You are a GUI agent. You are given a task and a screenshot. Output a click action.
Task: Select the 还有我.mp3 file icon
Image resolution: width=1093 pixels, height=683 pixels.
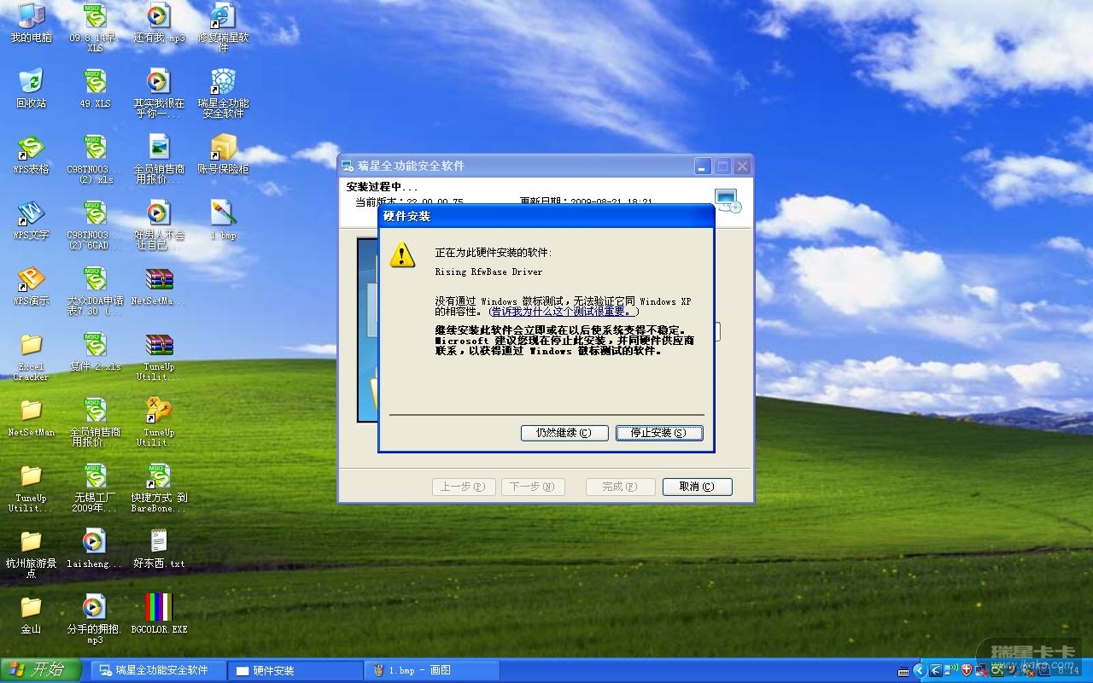coord(159,23)
